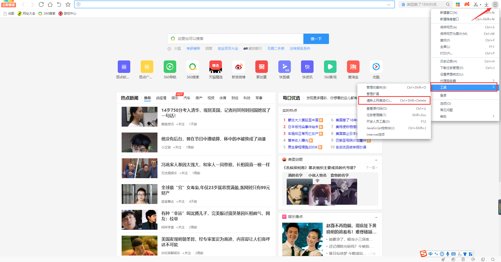
Task: Choose 历史记录(H) menu item
Action: tap(465, 61)
